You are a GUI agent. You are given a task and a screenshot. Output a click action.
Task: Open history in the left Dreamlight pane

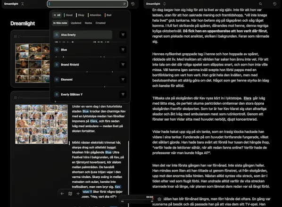[x=133, y=4]
